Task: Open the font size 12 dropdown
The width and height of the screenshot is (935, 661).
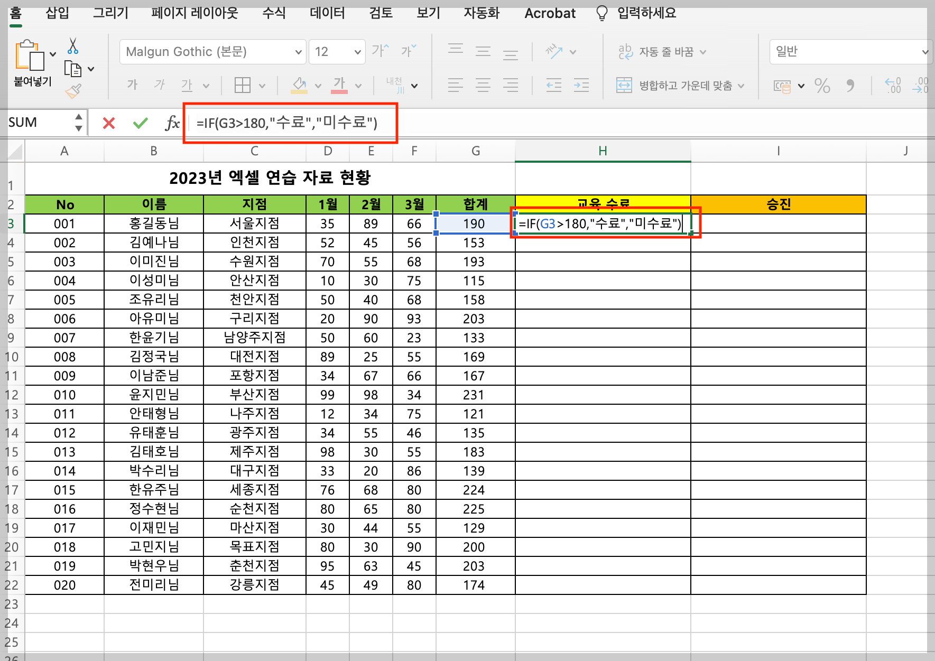Action: pos(357,51)
